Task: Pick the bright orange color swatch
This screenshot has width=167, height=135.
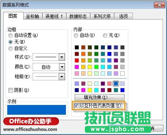Action: pyautogui.click(x=83, y=54)
